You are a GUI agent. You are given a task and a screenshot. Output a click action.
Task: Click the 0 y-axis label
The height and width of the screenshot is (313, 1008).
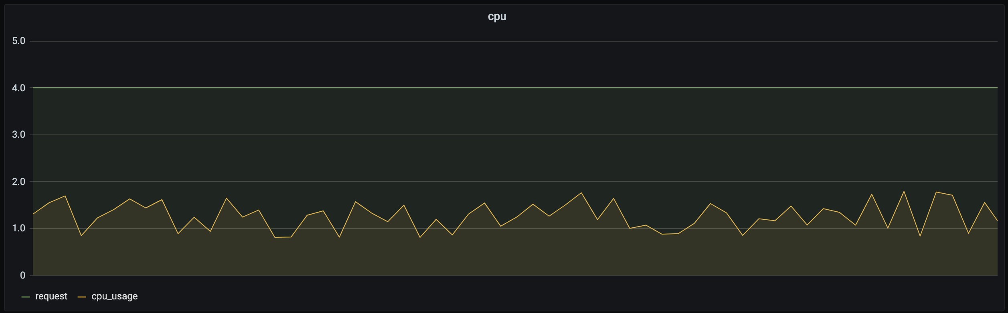pyautogui.click(x=22, y=275)
